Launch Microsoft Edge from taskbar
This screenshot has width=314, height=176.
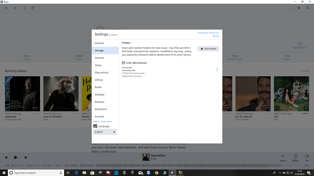[76, 173]
